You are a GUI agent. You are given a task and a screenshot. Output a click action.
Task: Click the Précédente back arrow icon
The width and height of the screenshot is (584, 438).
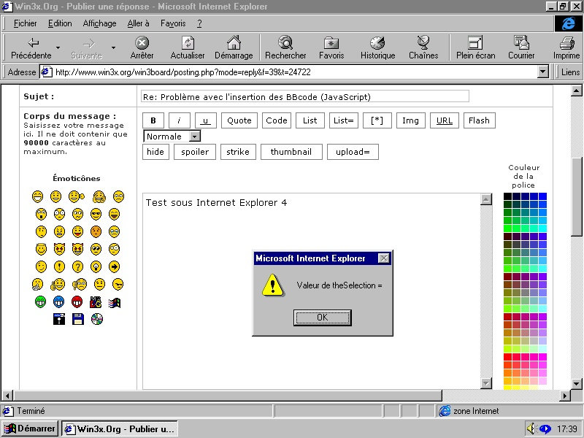point(34,43)
